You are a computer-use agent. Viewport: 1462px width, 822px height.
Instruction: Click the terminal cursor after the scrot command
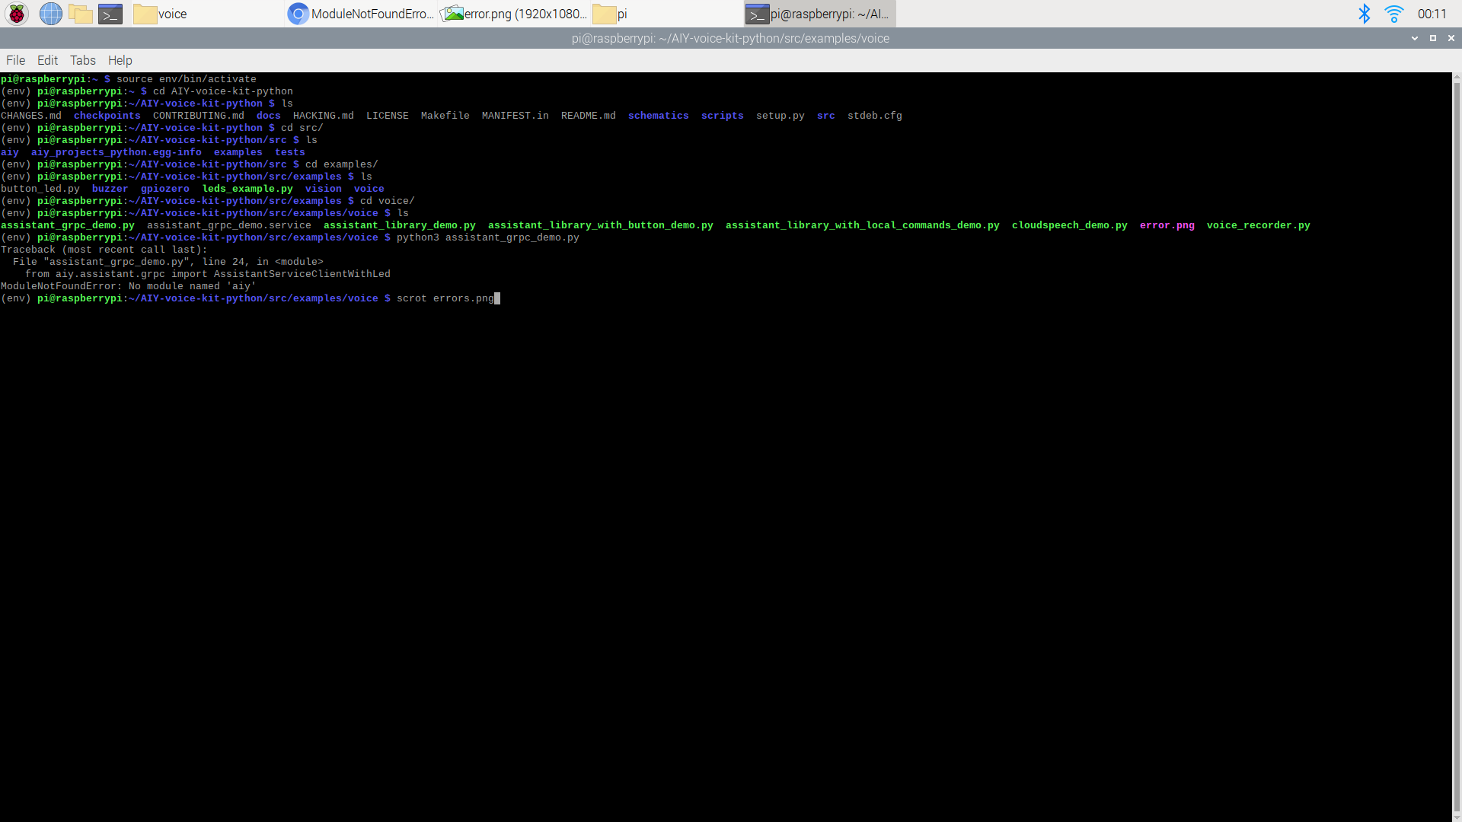496,298
